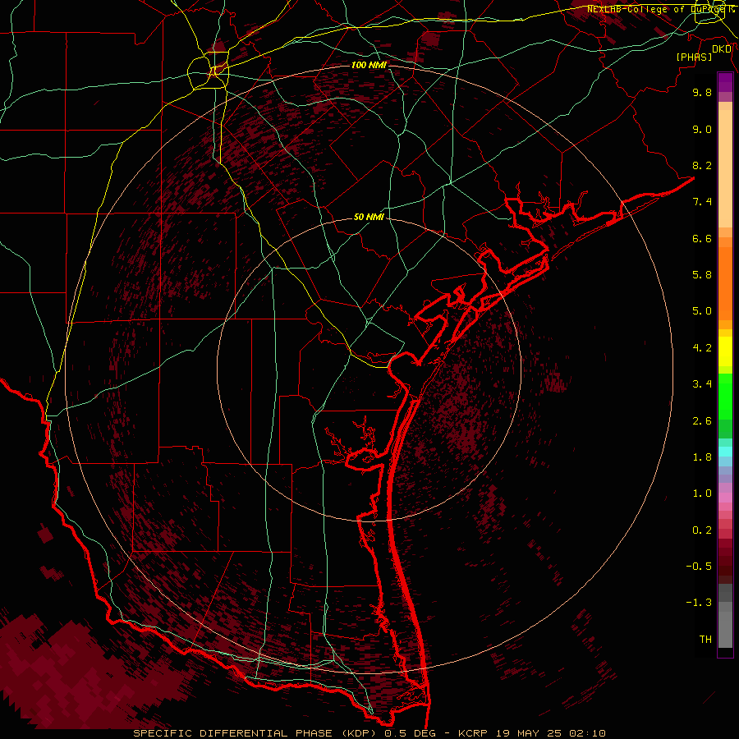Click the '4.2' scale value
This screenshot has height=739, width=739.
[702, 348]
